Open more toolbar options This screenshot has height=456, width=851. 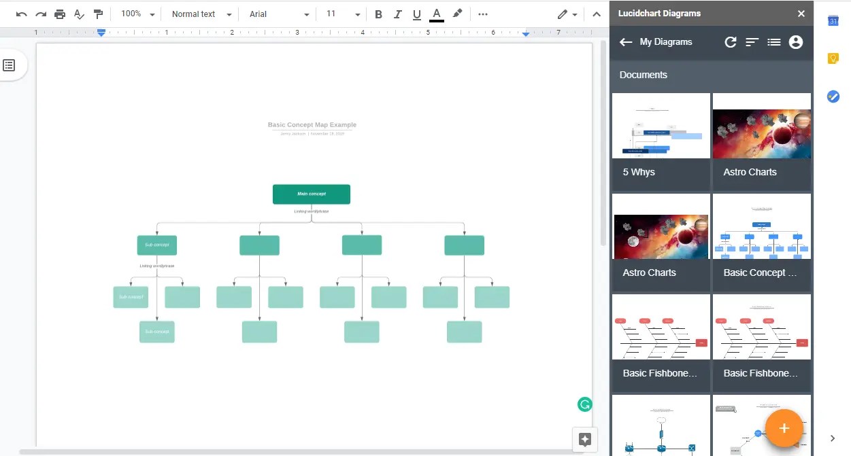[483, 14]
